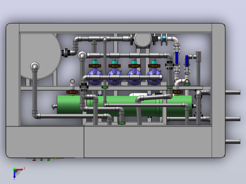Click the blue Z axis of the orientation triad
The height and width of the screenshot is (184, 246).
[14, 175]
